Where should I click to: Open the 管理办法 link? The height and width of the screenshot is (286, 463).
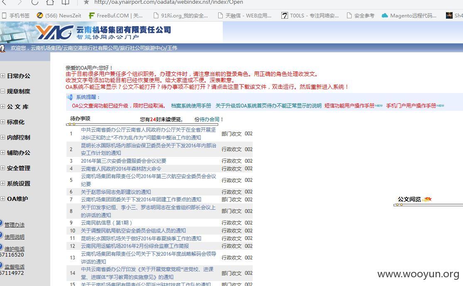tap(15, 225)
